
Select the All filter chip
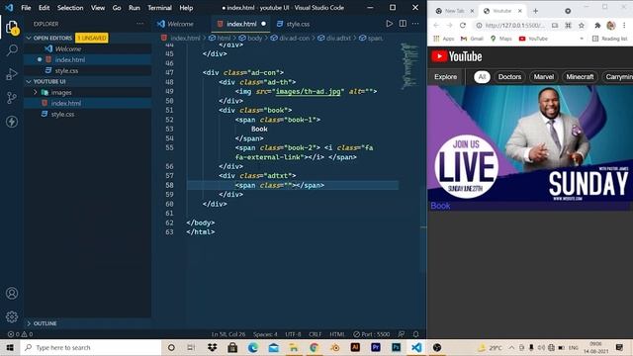[x=482, y=77]
